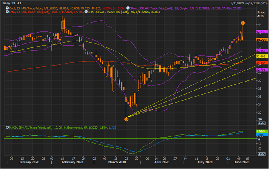Click the 32.701 lower band price tag

tap(262, 70)
